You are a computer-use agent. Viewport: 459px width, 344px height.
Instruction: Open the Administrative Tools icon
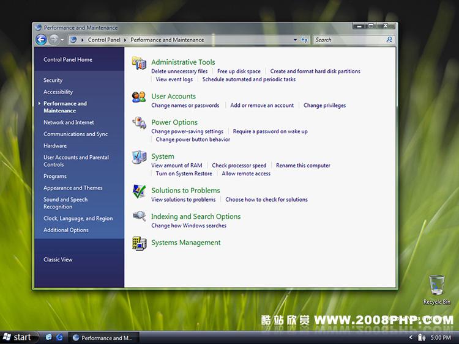[x=140, y=62]
